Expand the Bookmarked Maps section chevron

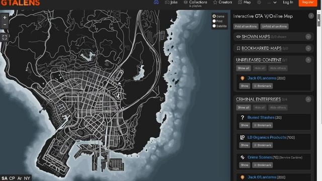point(308,48)
